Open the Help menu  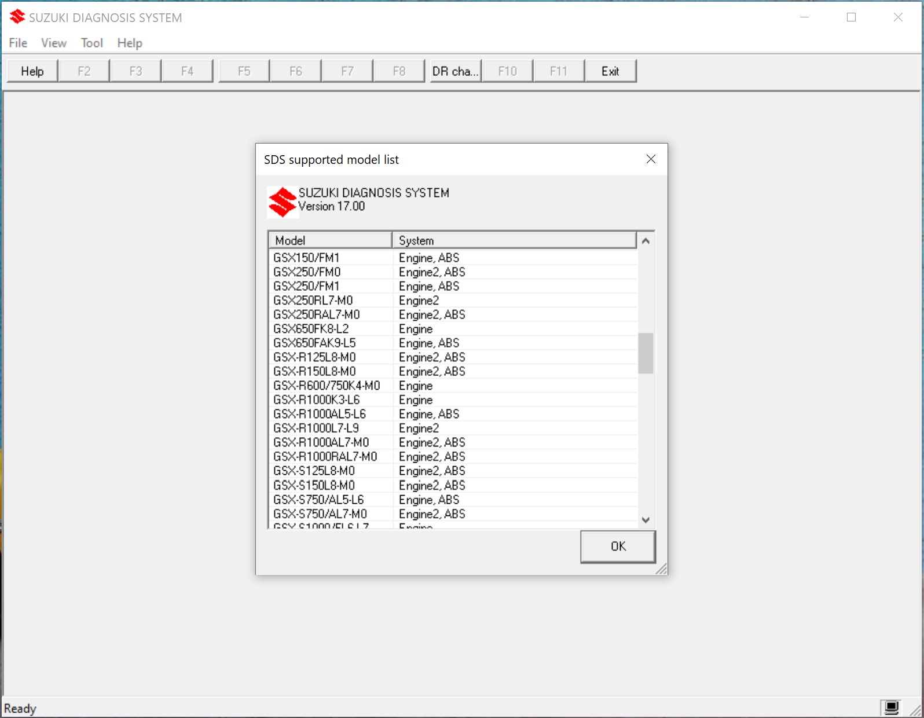coord(129,43)
